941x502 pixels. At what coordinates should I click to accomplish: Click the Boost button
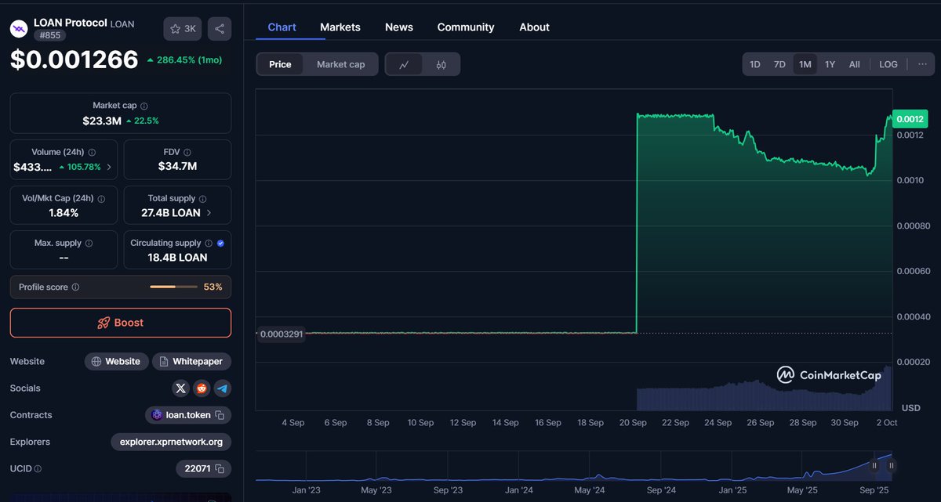point(120,322)
